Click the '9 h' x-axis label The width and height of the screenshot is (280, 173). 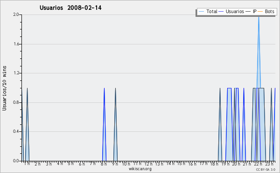click(115, 164)
